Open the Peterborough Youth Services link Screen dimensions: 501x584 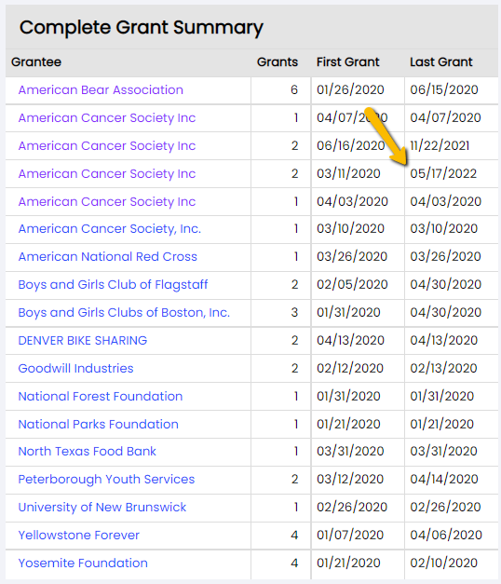click(x=106, y=480)
